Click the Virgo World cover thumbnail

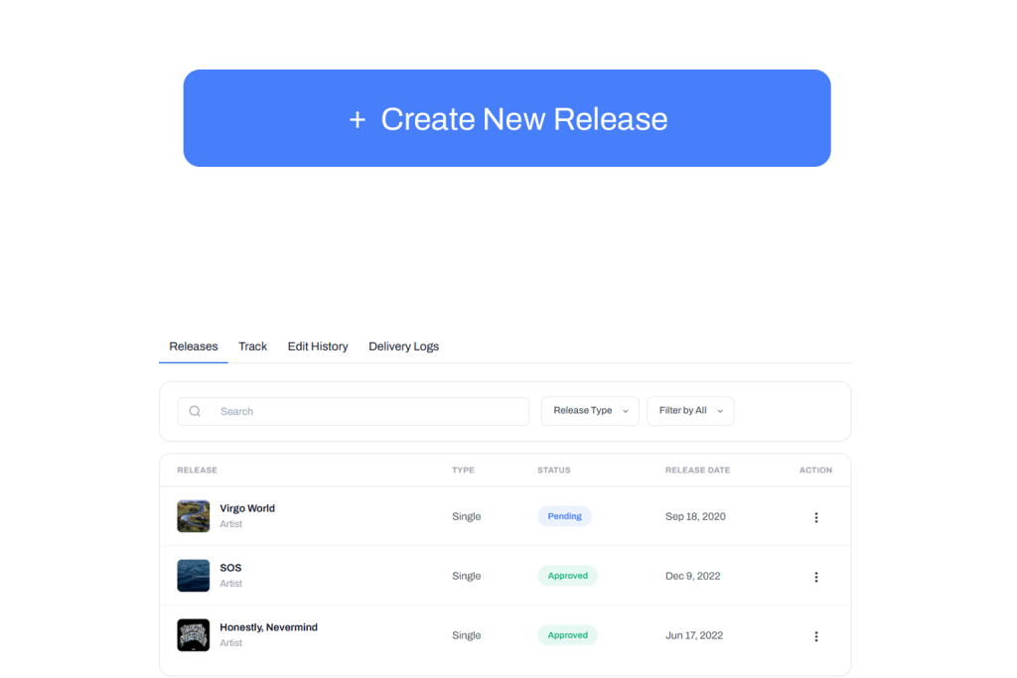coord(194,516)
